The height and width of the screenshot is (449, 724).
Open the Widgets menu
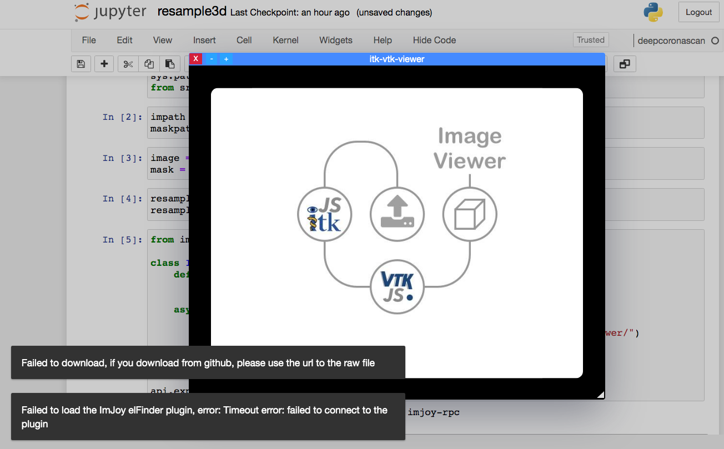336,40
